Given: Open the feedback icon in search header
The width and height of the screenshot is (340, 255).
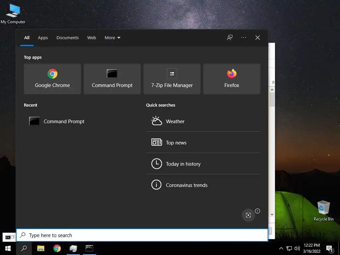Looking at the screenshot, I should pos(230,38).
